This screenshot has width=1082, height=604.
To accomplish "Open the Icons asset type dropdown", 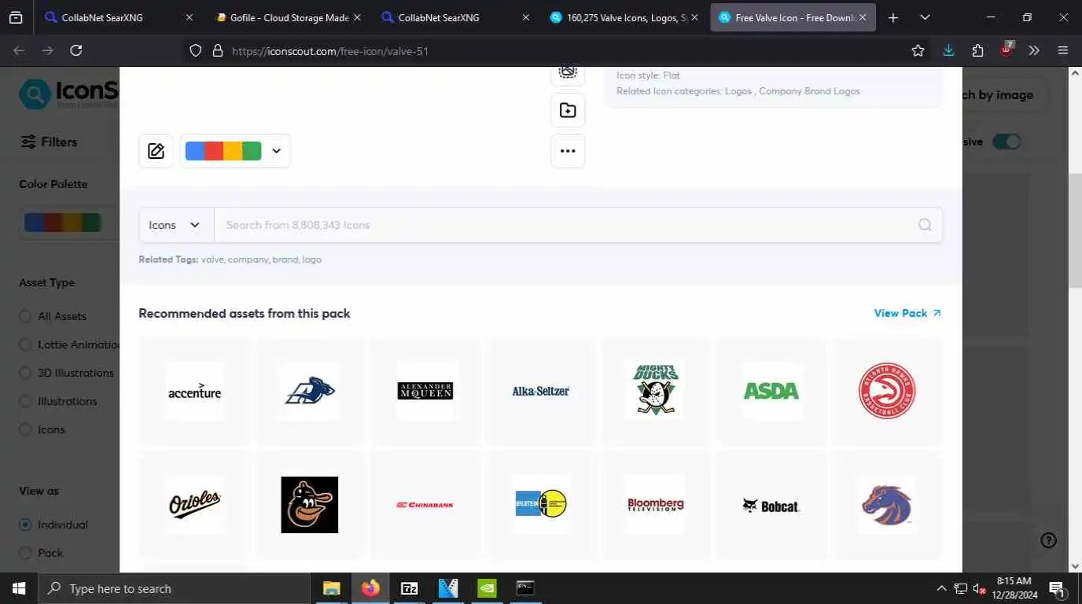I will pos(176,225).
